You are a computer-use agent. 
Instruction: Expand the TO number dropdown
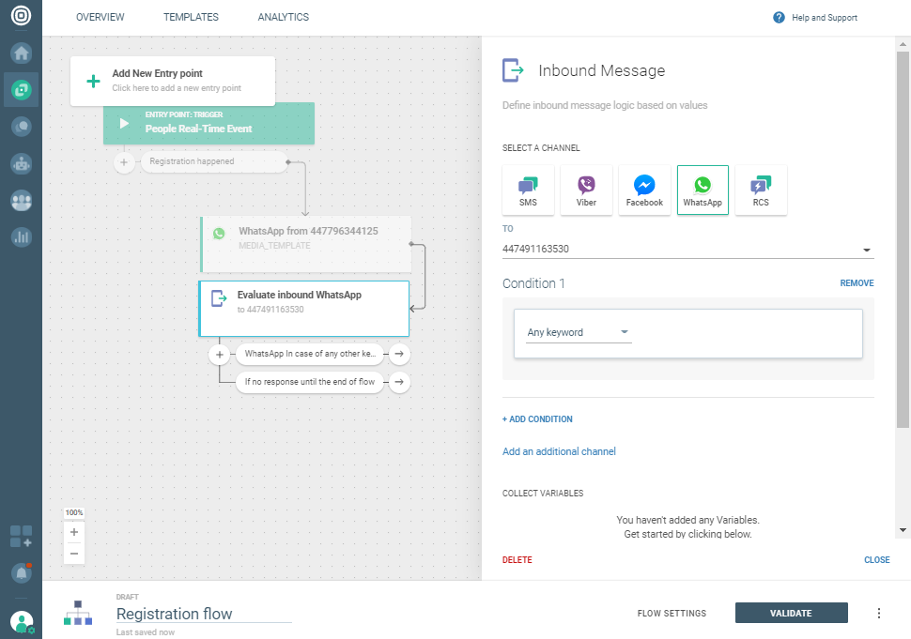pos(864,250)
